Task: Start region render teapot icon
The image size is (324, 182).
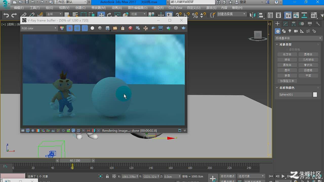Action: [x=153, y=28]
